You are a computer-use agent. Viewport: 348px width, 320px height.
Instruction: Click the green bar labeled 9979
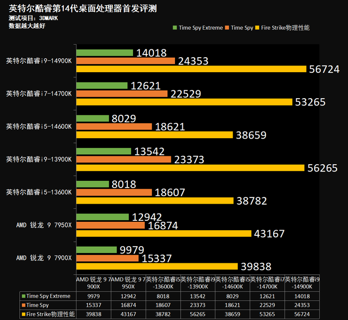pos(97,250)
